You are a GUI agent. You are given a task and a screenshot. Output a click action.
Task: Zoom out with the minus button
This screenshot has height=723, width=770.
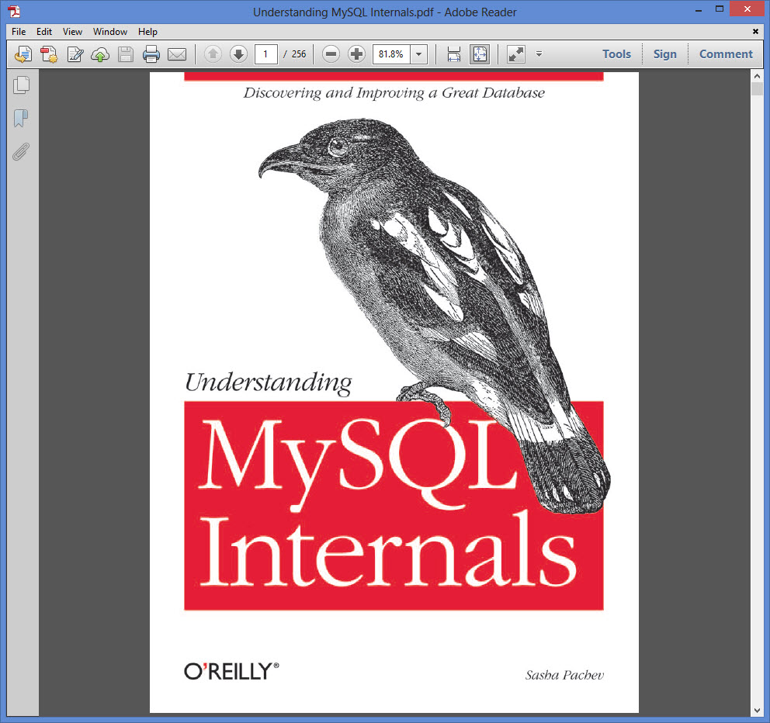331,54
